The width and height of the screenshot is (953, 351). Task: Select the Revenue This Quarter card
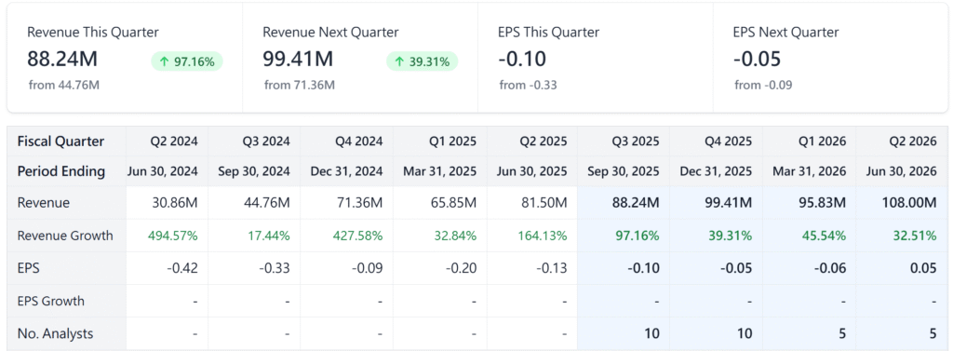click(126, 59)
